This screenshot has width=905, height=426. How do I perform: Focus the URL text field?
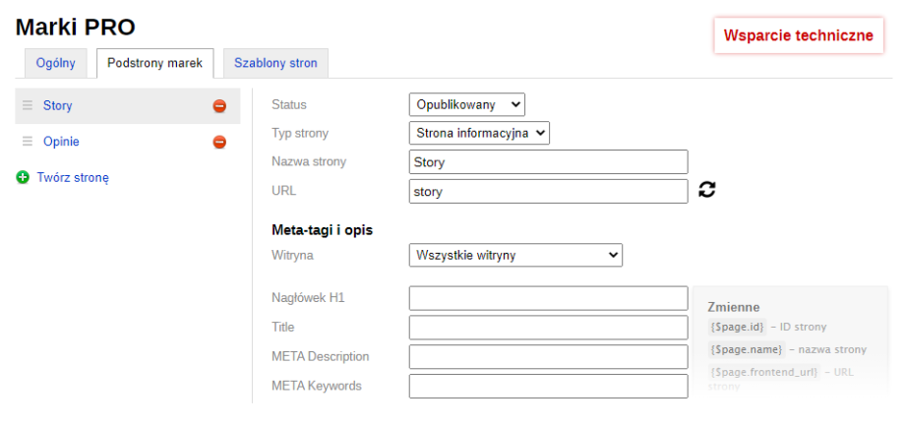[x=548, y=191]
